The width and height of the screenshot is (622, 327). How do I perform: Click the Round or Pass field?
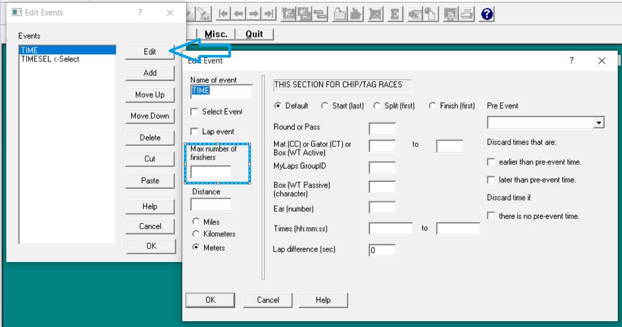[x=382, y=128]
